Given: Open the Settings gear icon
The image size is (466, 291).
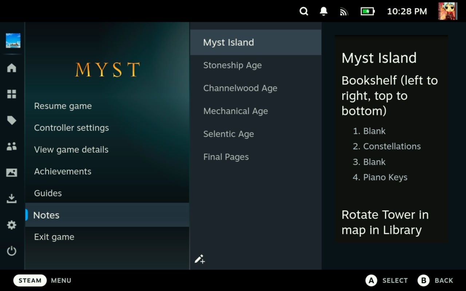Looking at the screenshot, I should 12,225.
